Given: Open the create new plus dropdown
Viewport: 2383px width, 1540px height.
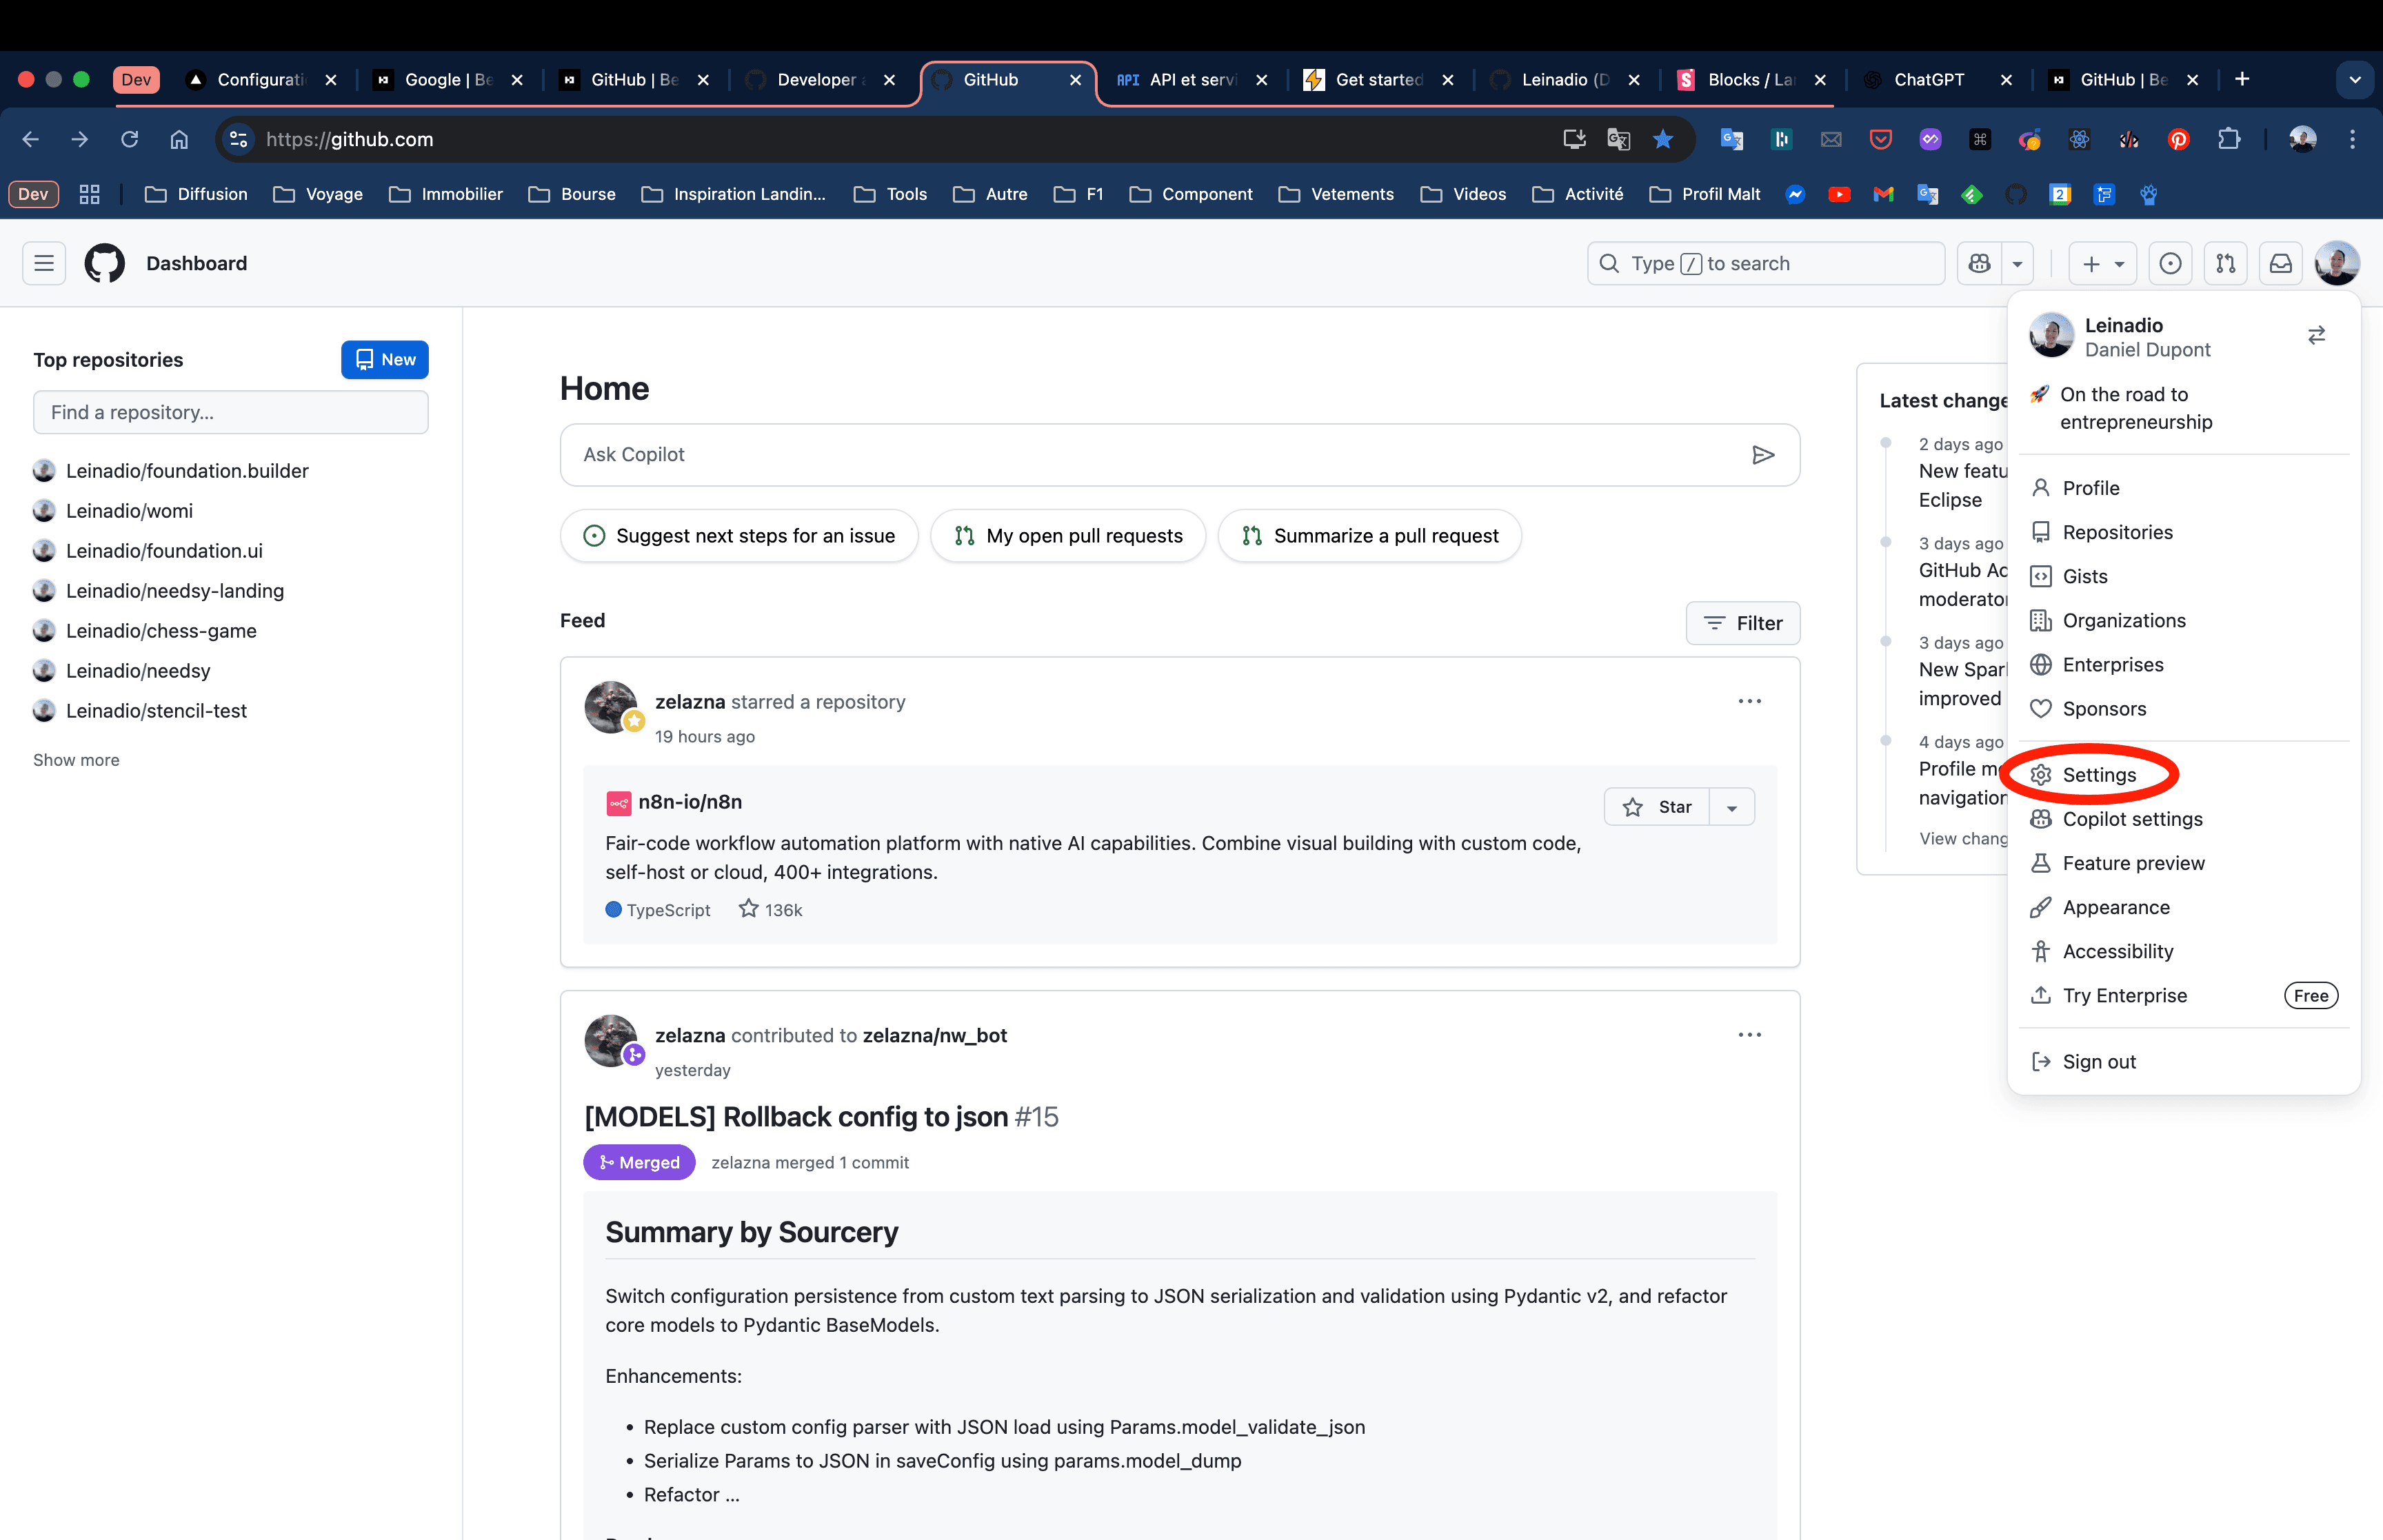Looking at the screenshot, I should click(x=2102, y=263).
